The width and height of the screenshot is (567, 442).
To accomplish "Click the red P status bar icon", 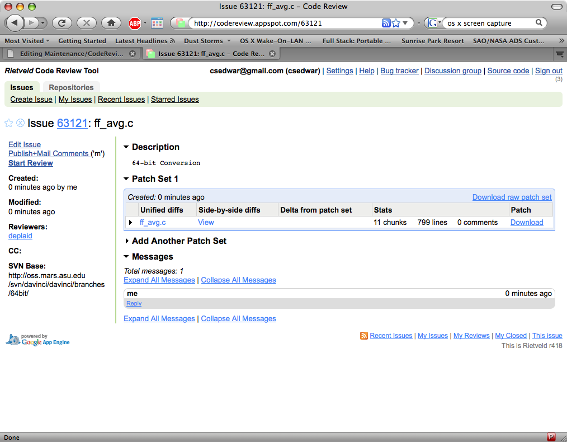I will 551,437.
